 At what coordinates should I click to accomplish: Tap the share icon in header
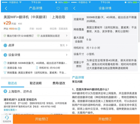66,8
